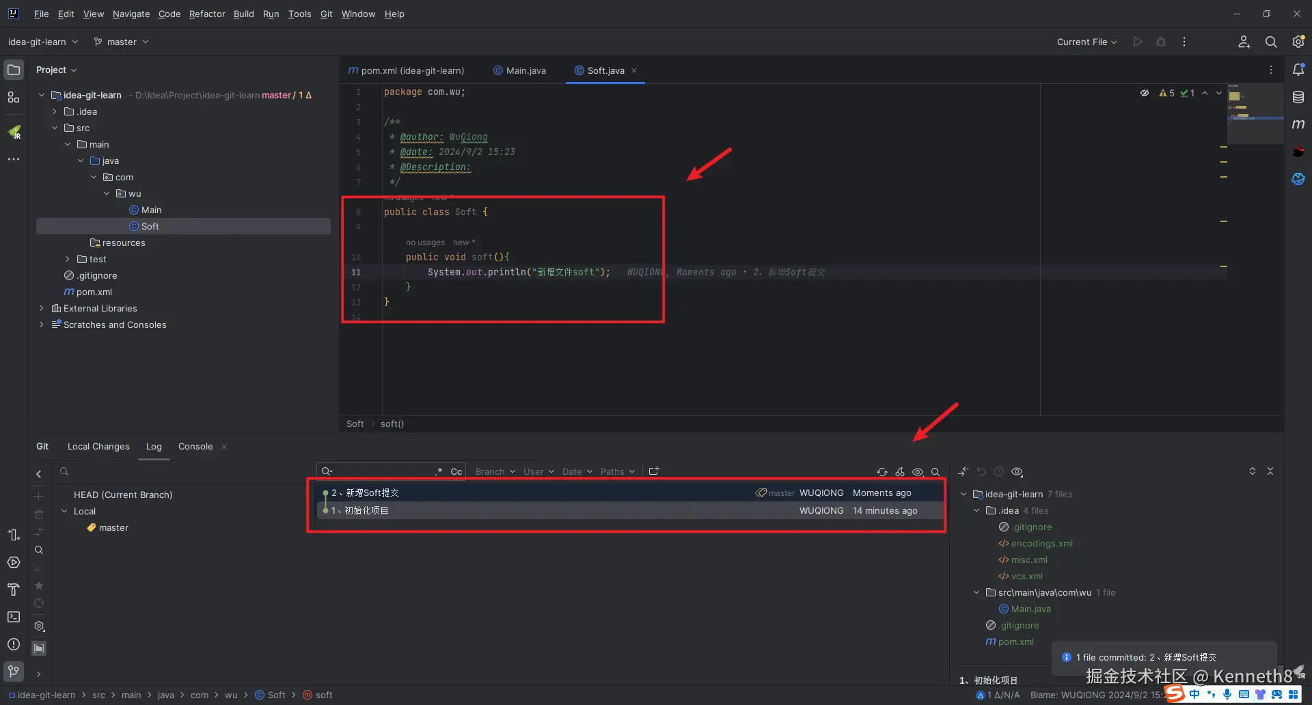Open view options eye icon in commit details toolbar
The image size is (1312, 705).
pos(1017,471)
